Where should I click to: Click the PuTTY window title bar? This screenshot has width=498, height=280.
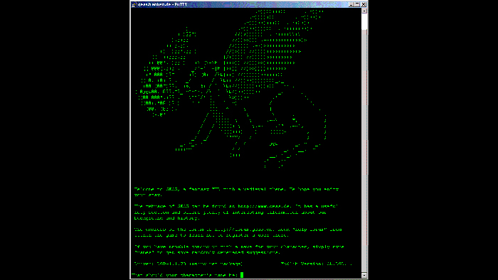click(241, 4)
